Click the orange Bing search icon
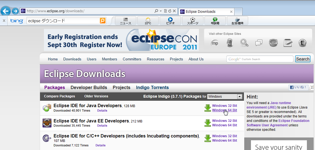The image size is (315, 150). tap(103, 21)
